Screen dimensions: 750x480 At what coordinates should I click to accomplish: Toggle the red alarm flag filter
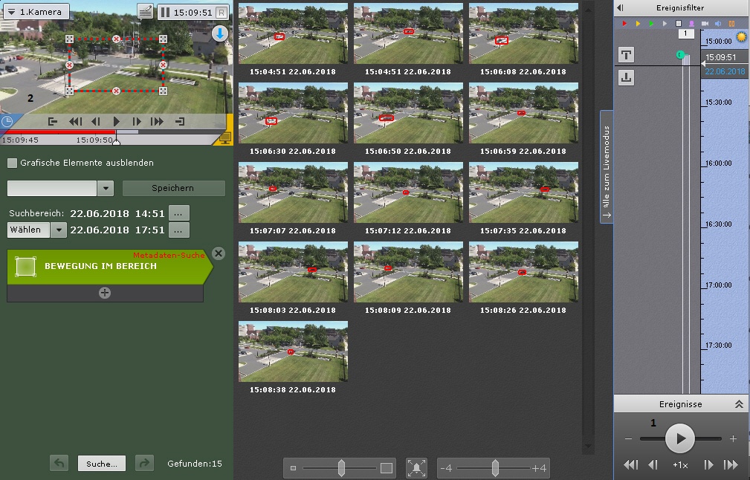pyautogui.click(x=624, y=24)
